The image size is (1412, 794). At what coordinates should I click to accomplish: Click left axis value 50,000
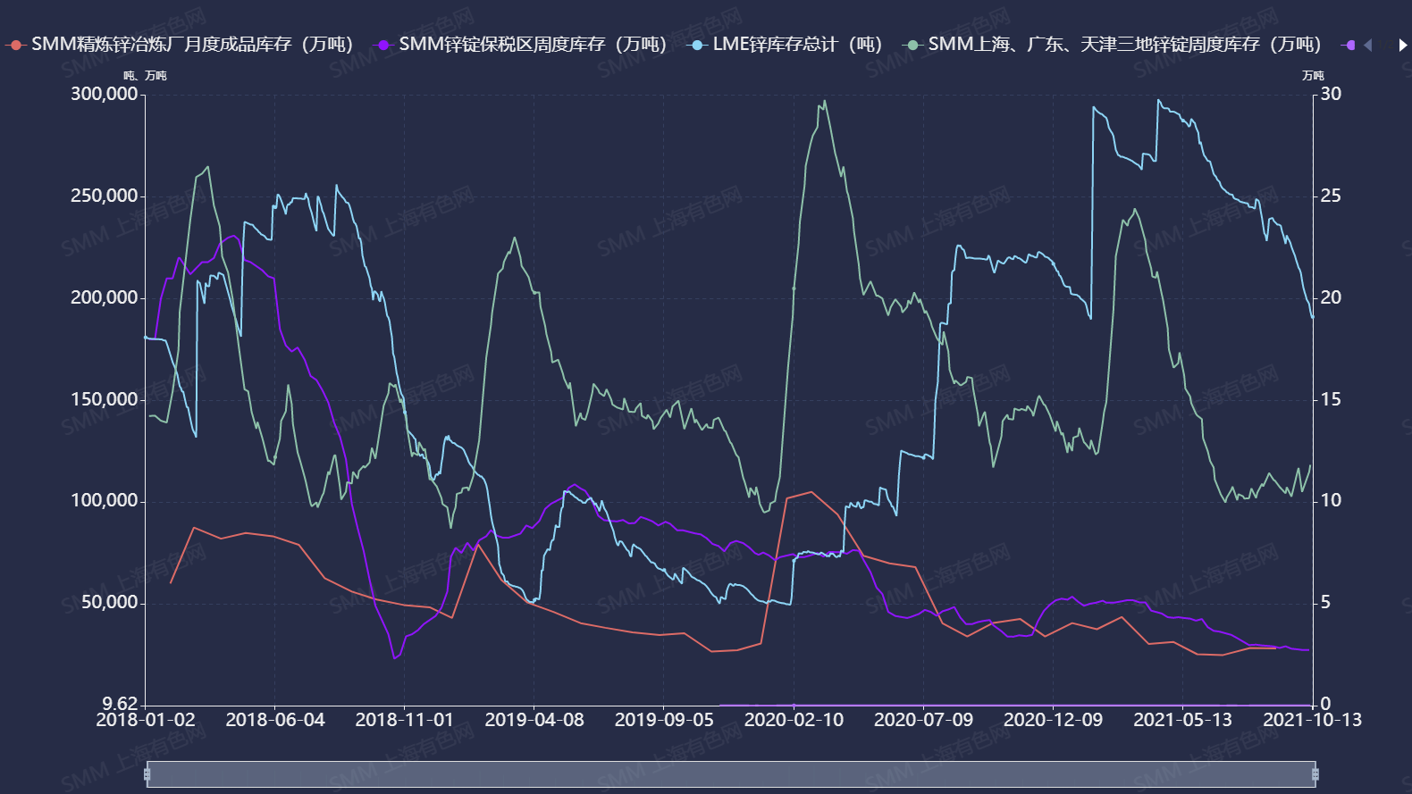pyautogui.click(x=110, y=602)
